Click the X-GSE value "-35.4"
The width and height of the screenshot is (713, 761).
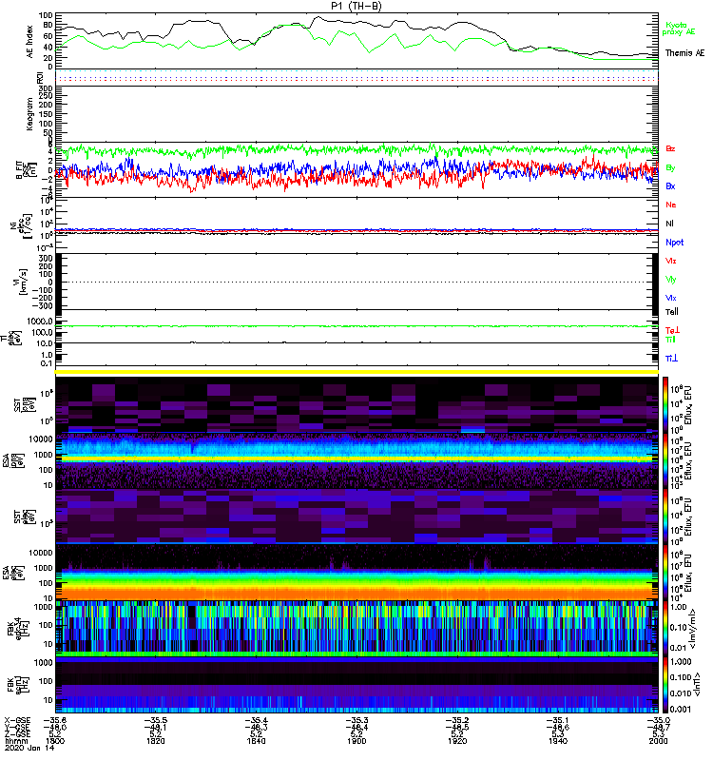(256, 720)
